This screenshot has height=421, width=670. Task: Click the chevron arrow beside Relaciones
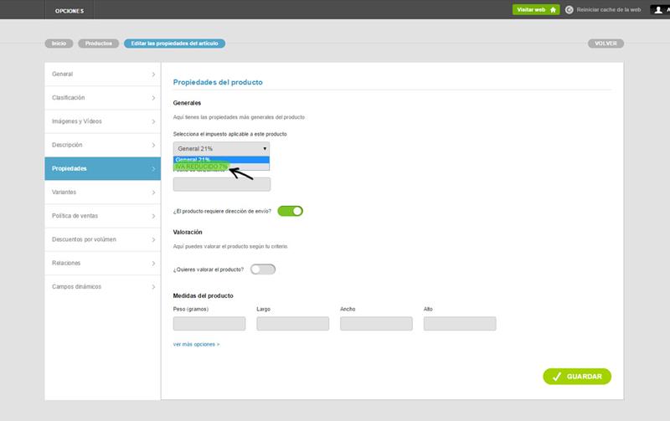pyautogui.click(x=153, y=263)
